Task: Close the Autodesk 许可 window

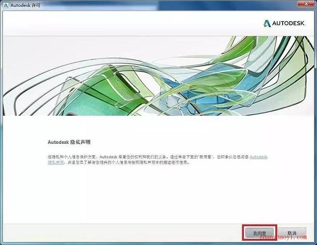Action: pos(306,3)
